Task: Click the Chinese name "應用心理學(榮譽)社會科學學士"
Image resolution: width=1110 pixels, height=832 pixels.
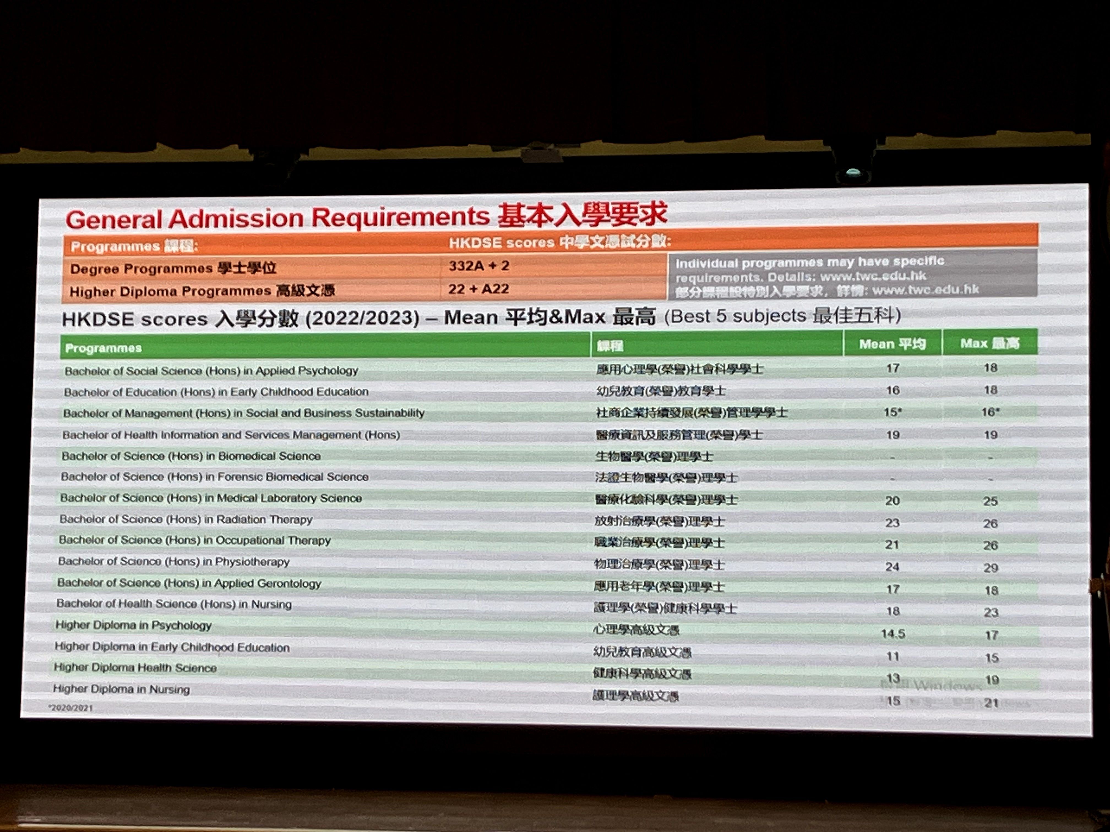Action: 679,369
